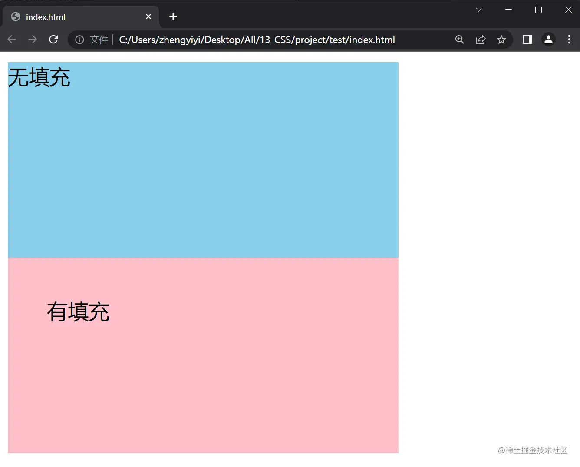Close the browser window

click(x=568, y=10)
